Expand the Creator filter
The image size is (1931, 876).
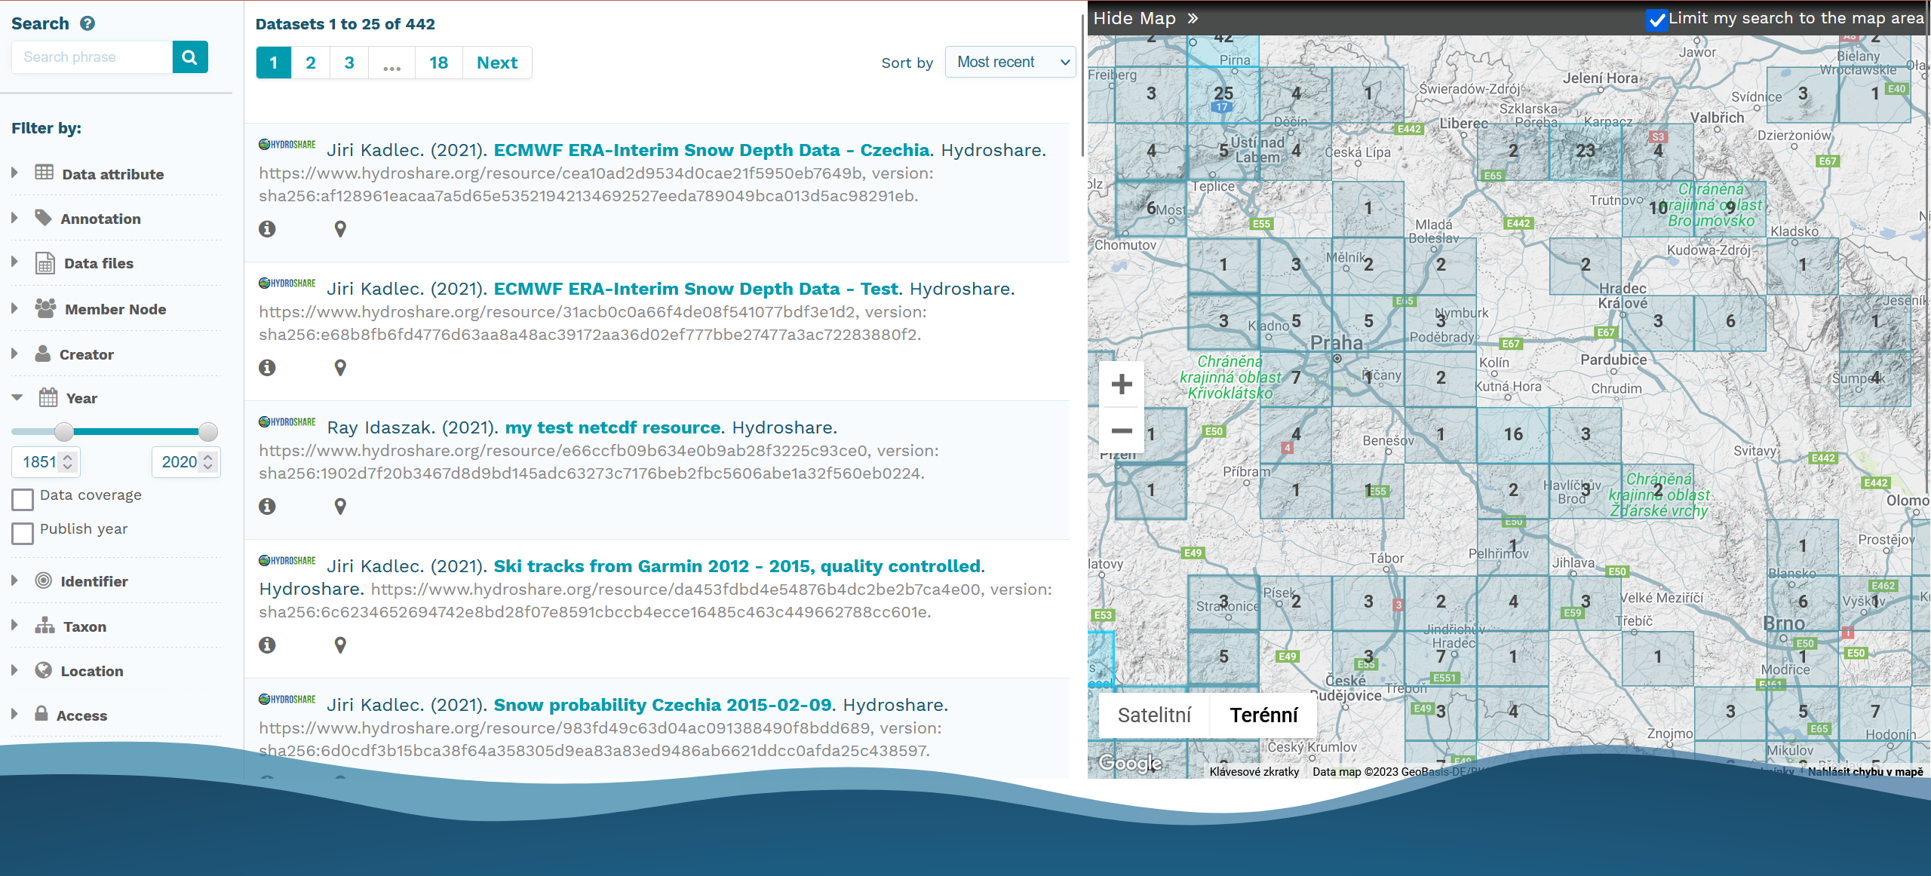click(x=14, y=353)
